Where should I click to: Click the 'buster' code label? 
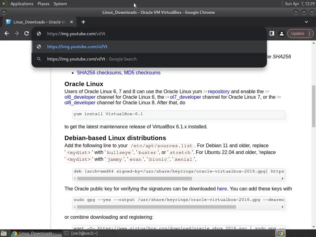[x=147, y=152]
